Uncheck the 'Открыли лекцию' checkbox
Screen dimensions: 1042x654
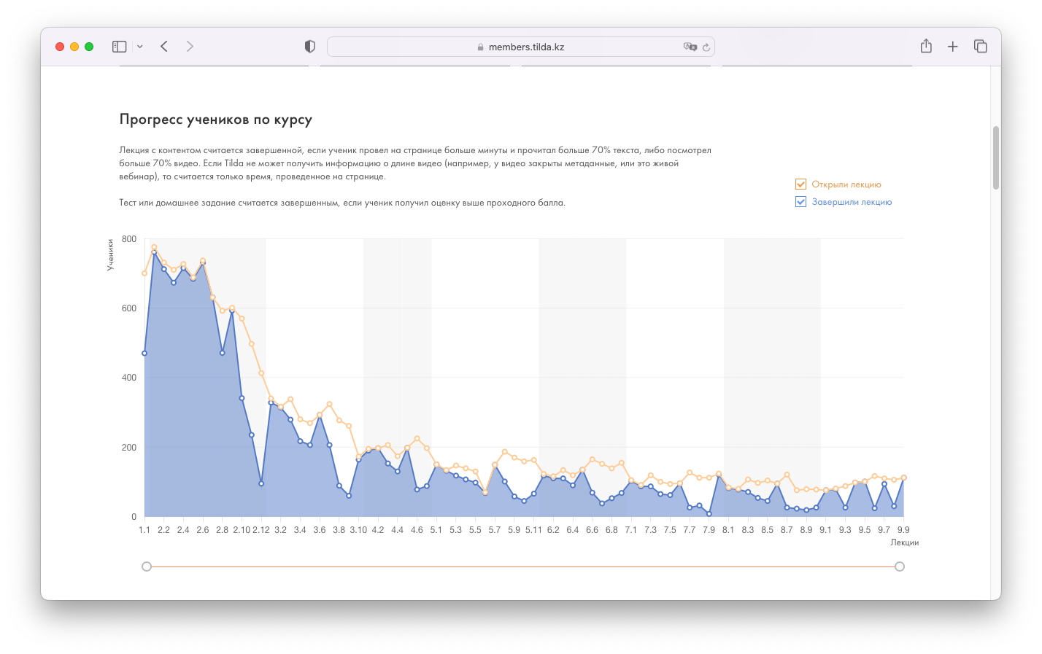[800, 184]
